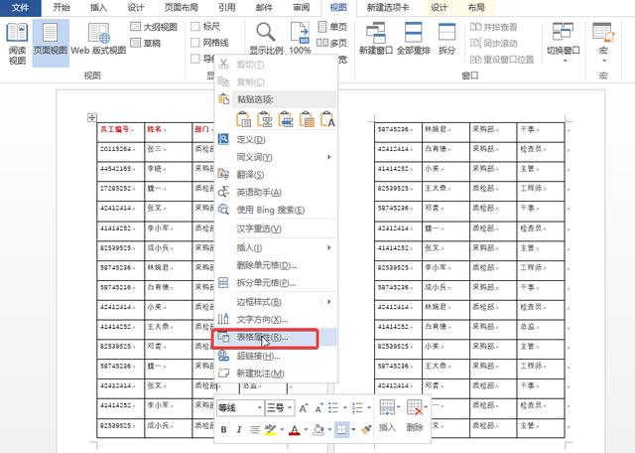Toggle the Gridlines (网格线) checkbox

(195, 43)
